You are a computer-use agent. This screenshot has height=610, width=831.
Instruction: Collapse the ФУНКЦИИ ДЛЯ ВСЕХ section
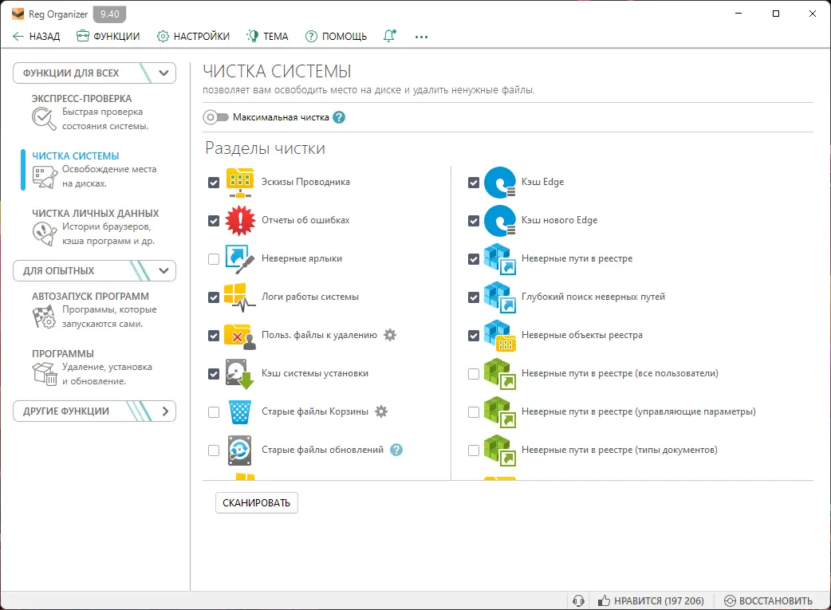tap(94, 73)
